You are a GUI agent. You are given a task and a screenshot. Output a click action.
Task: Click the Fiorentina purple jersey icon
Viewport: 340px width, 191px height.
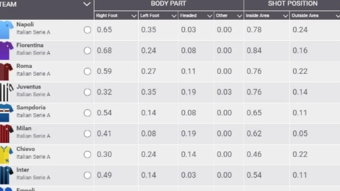6,51
